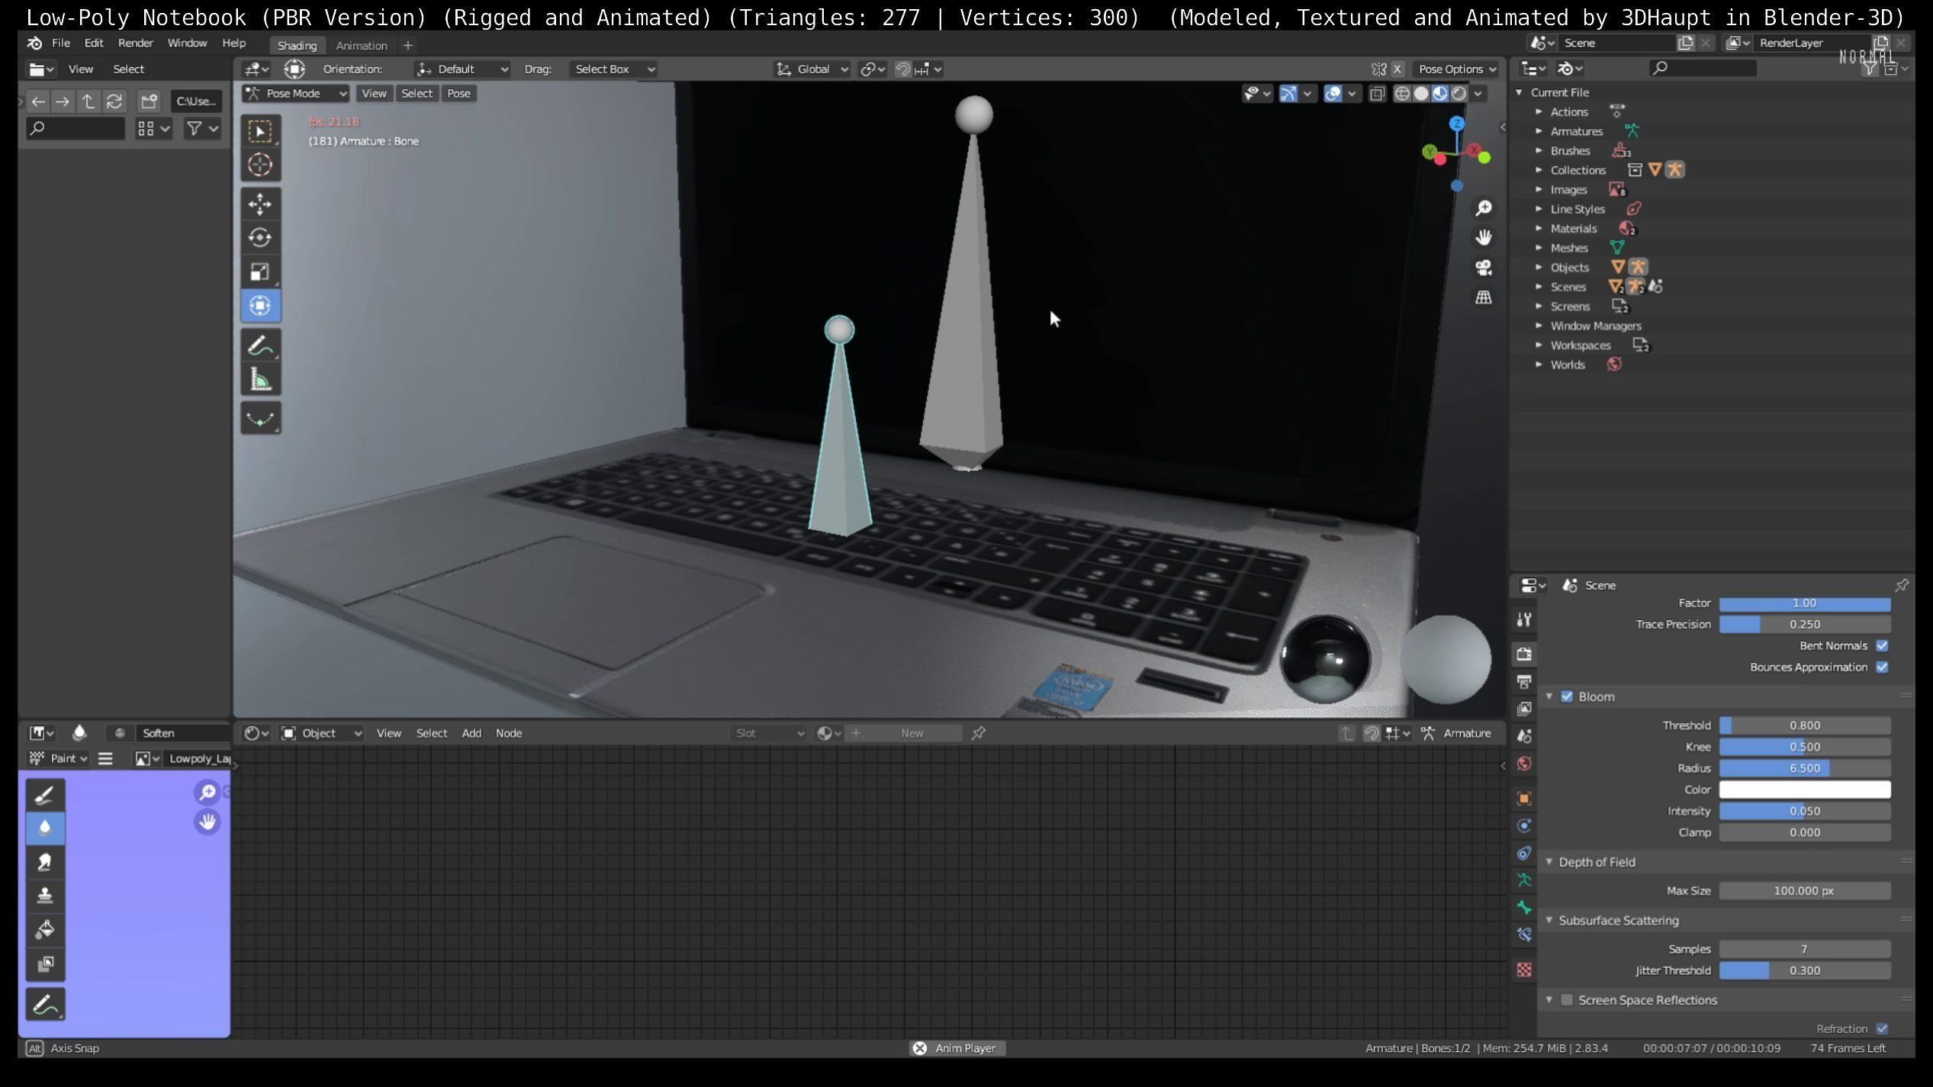The image size is (1933, 1087).
Task: Activate the Annotate tool
Action: pos(260,346)
